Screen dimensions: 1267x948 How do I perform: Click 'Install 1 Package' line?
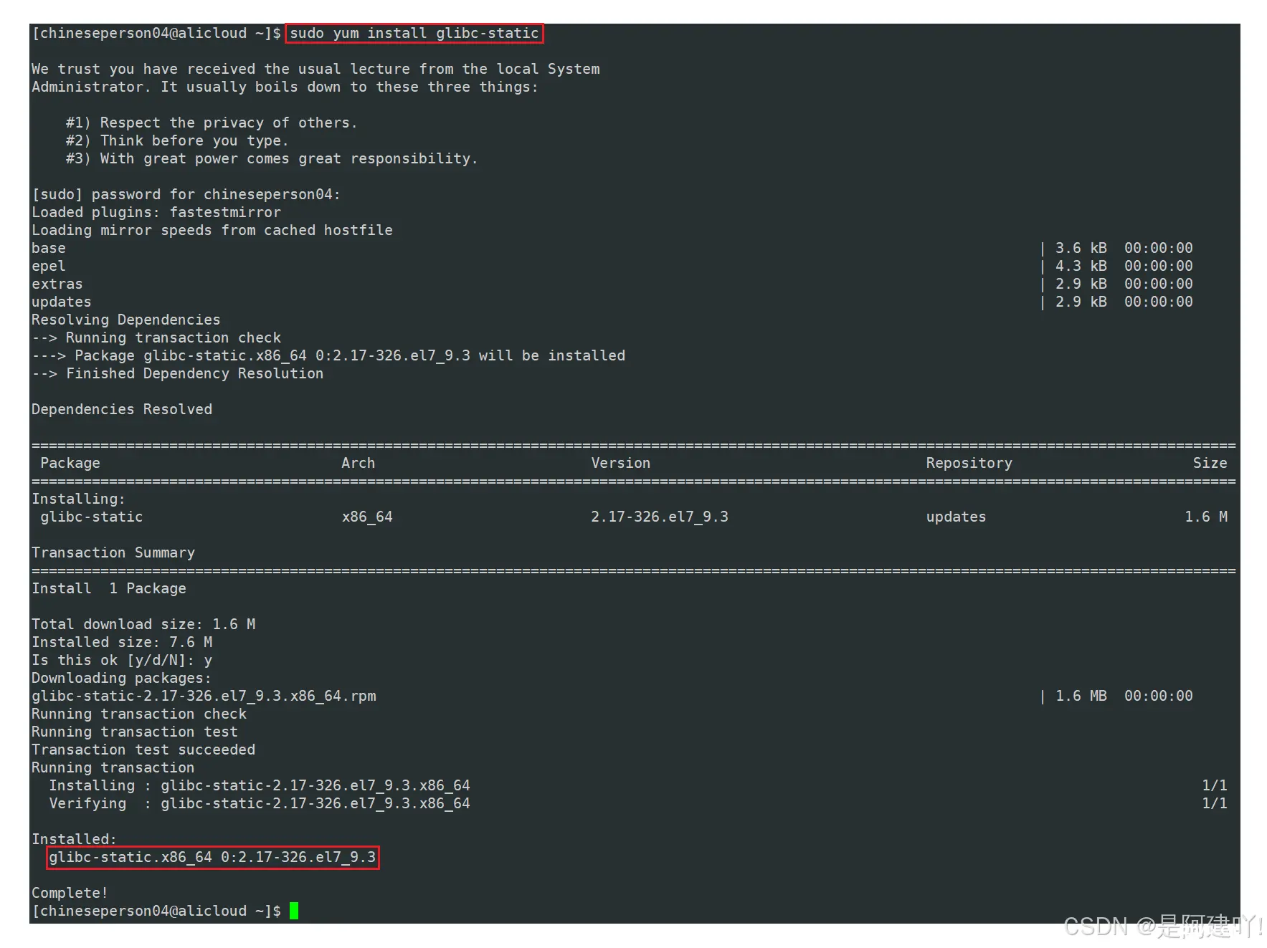tap(109, 588)
